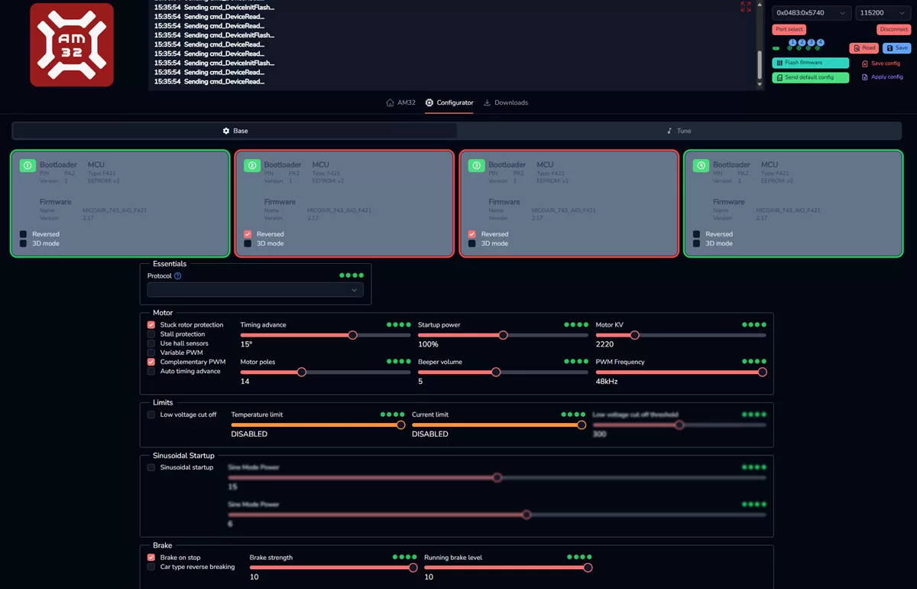Screen dimensions: 917x589
Task: Open the Downloads tab
Action: (506, 103)
